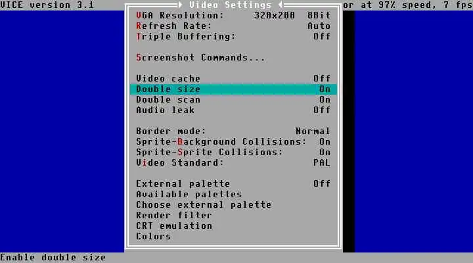Change the Border mode setting
The height and width of the screenshot is (263, 473).
tap(233, 131)
